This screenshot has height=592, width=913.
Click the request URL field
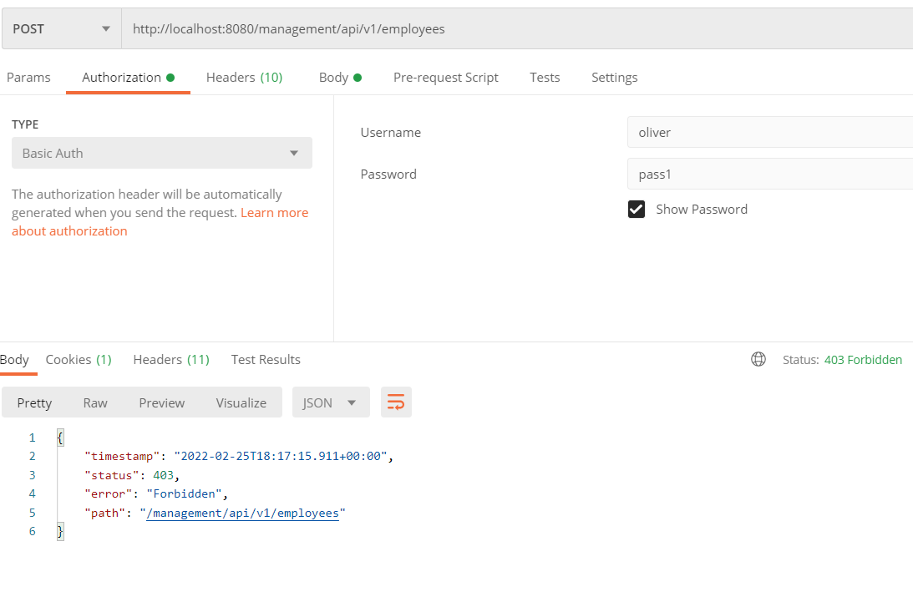point(501,29)
